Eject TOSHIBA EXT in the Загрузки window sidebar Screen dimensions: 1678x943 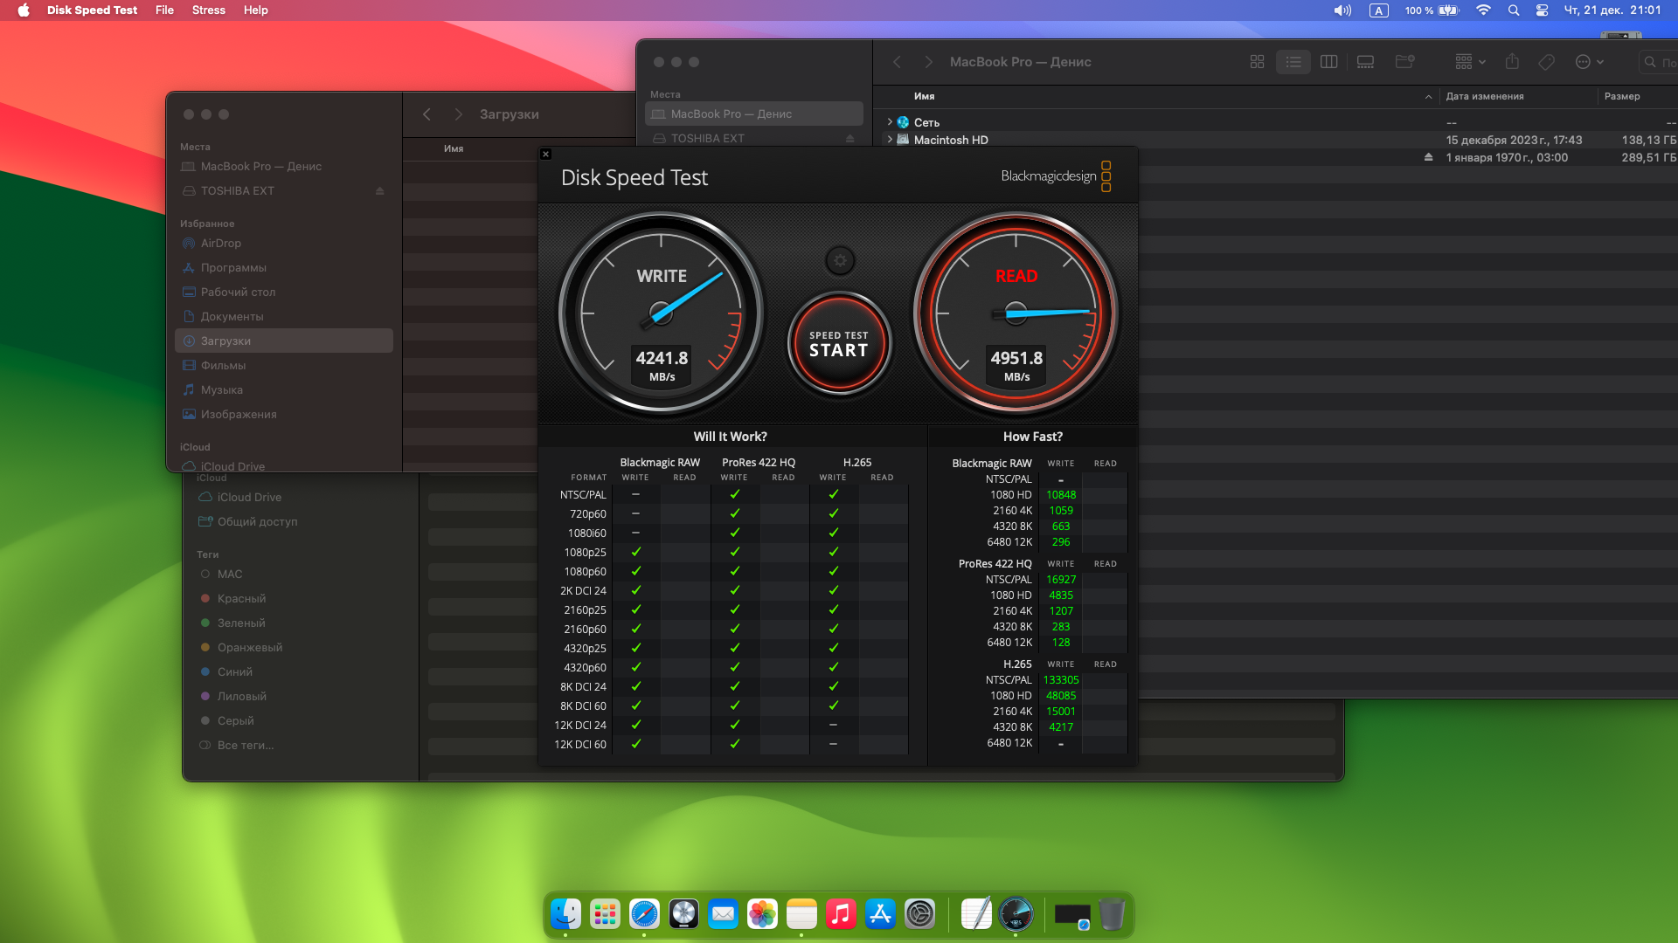pos(380,190)
